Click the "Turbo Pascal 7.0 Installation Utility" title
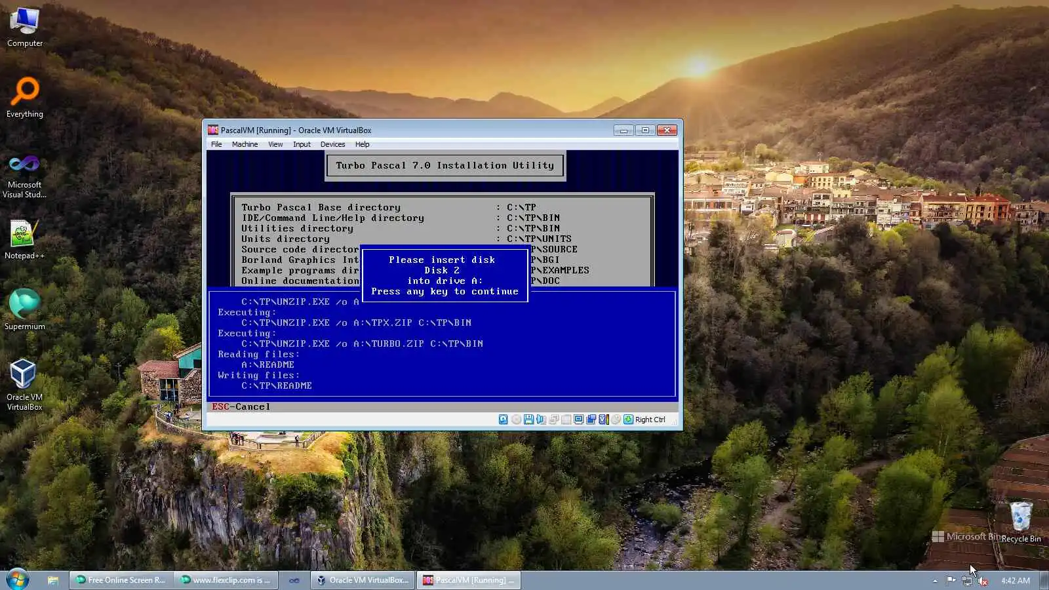Viewport: 1049px width, 590px height. point(445,165)
